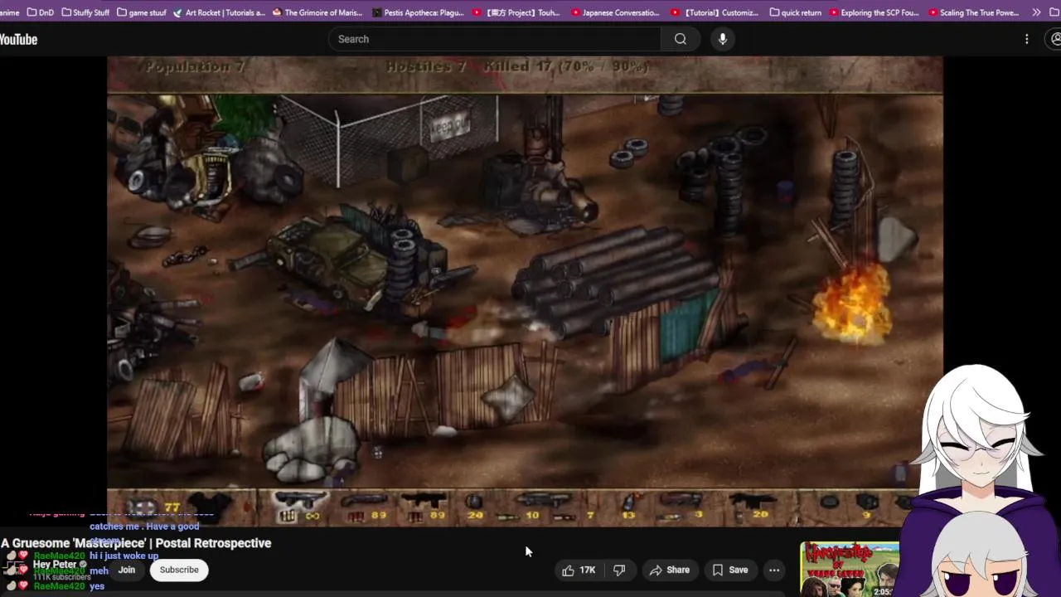Open the game stuuf bookmarks folder

[x=142, y=12]
